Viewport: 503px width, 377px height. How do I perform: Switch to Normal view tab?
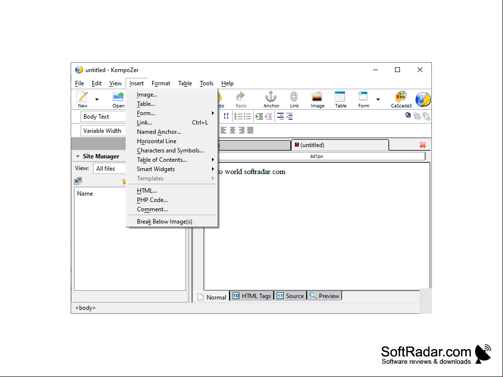[212, 297]
